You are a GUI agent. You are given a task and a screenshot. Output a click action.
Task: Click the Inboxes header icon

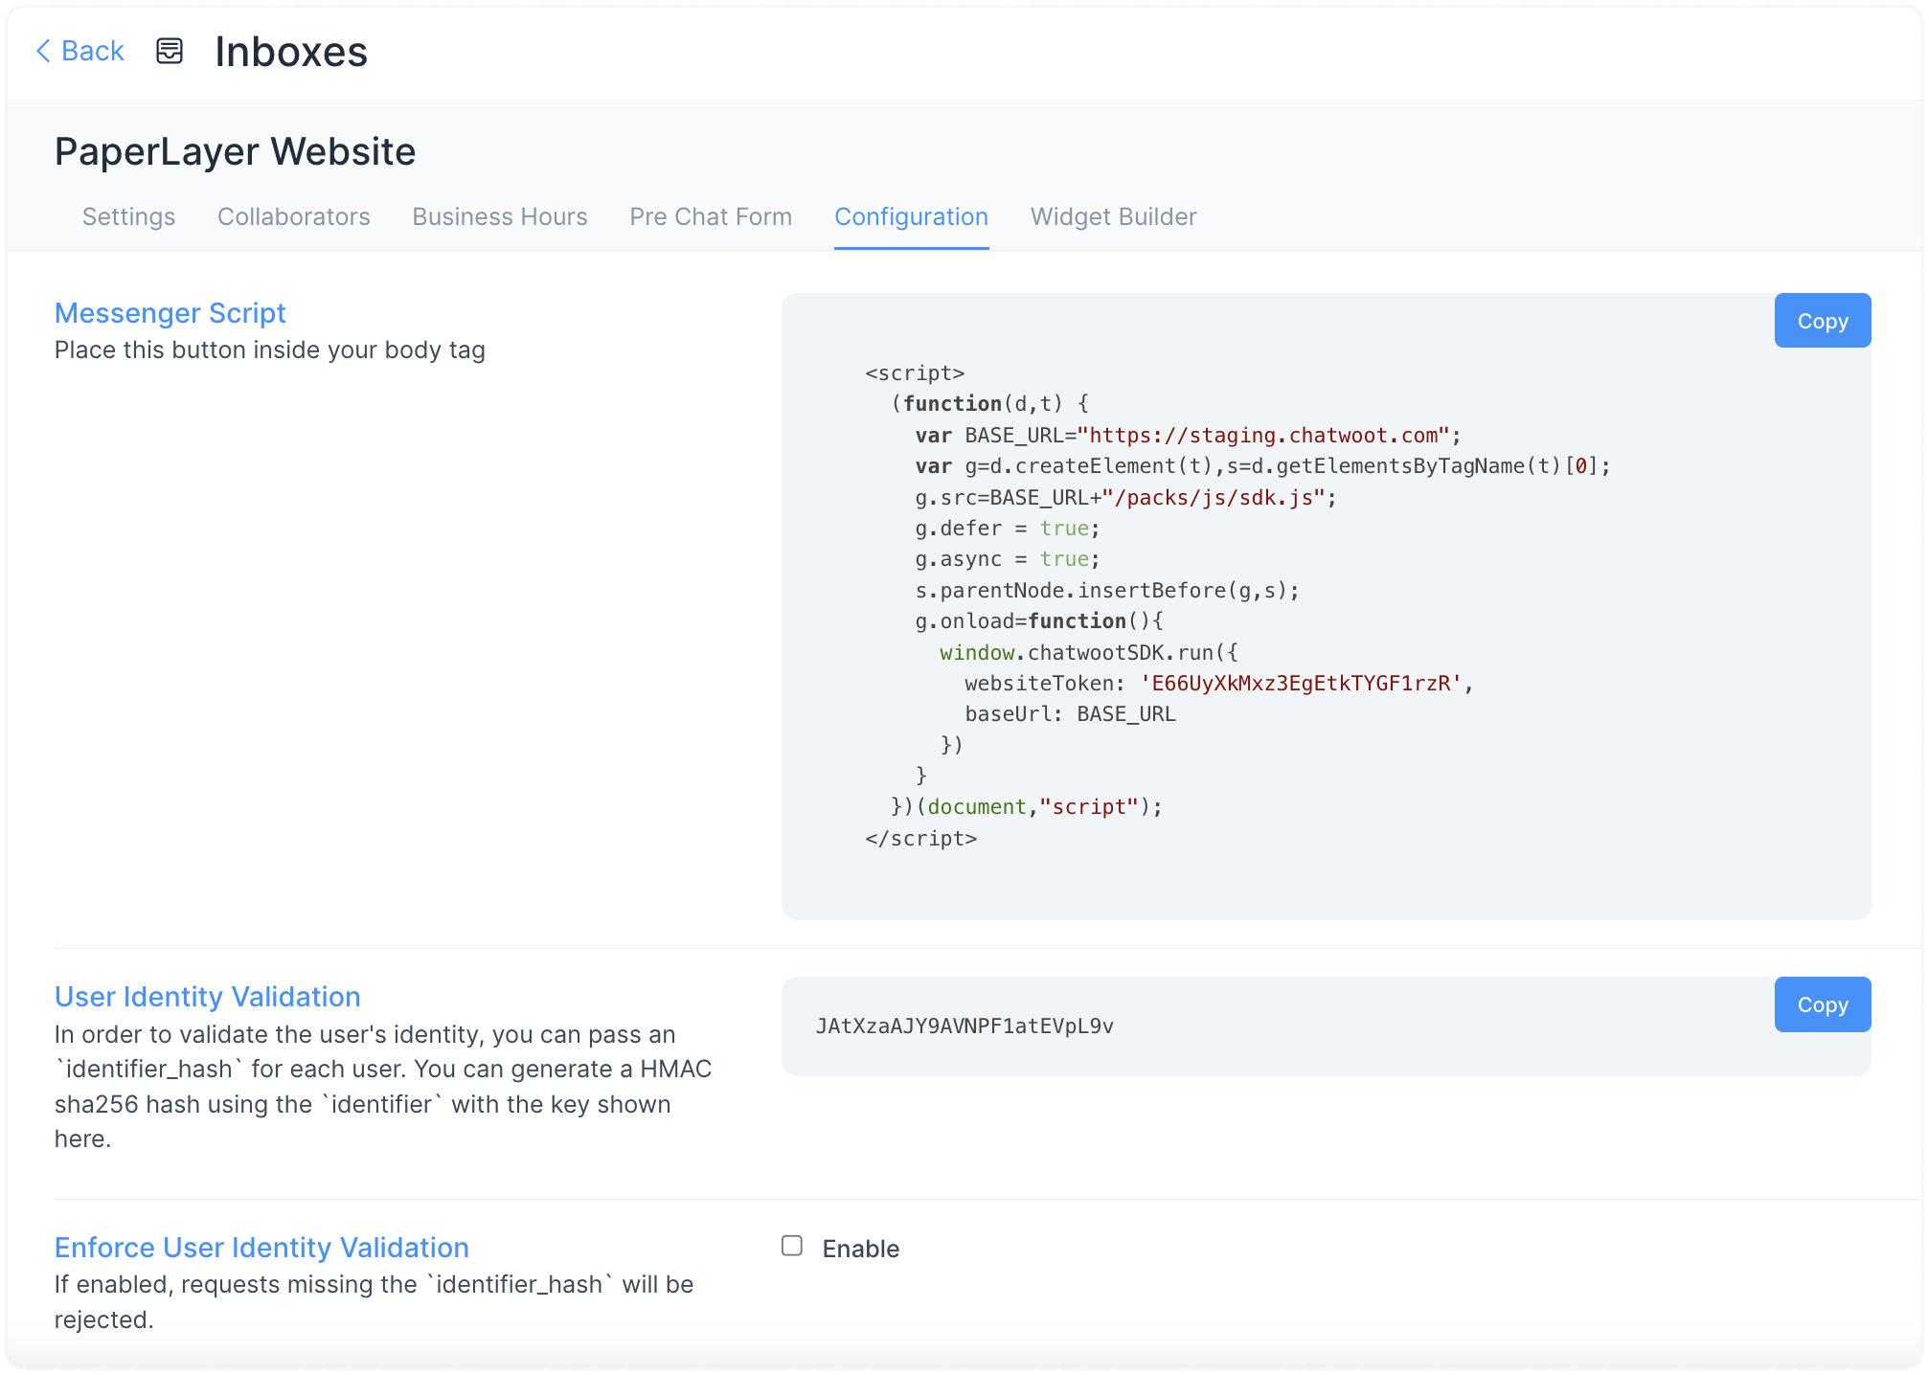click(x=170, y=51)
